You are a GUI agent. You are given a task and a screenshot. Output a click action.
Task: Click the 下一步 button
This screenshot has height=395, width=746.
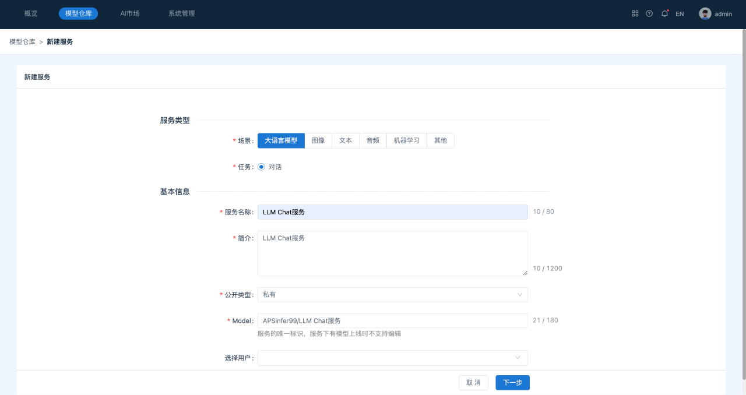(x=512, y=383)
